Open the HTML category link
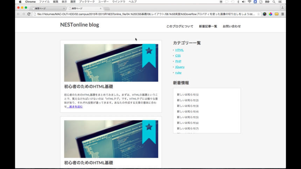Viewport: 301px width, 169px height. (x=179, y=50)
